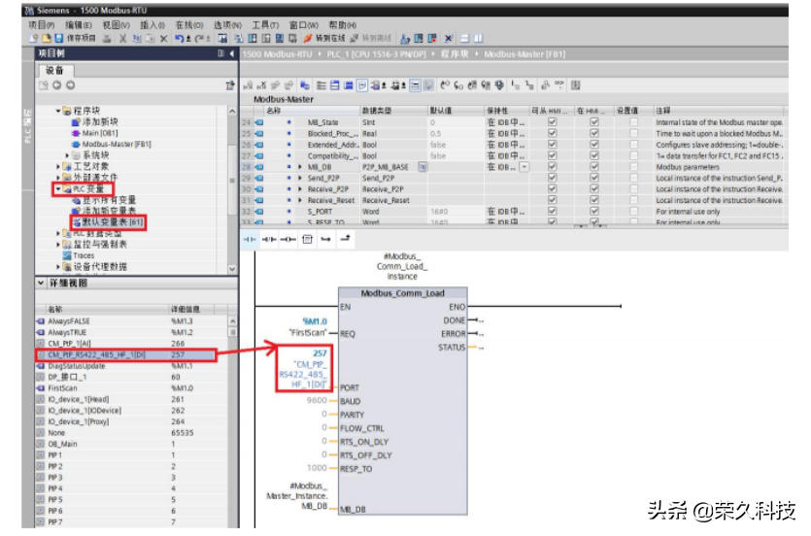Click the cross-references X icon
The width and height of the screenshot is (811, 536).
click(x=449, y=38)
